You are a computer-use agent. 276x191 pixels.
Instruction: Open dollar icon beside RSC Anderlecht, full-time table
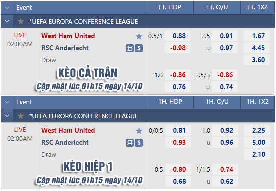[x=139, y=48]
